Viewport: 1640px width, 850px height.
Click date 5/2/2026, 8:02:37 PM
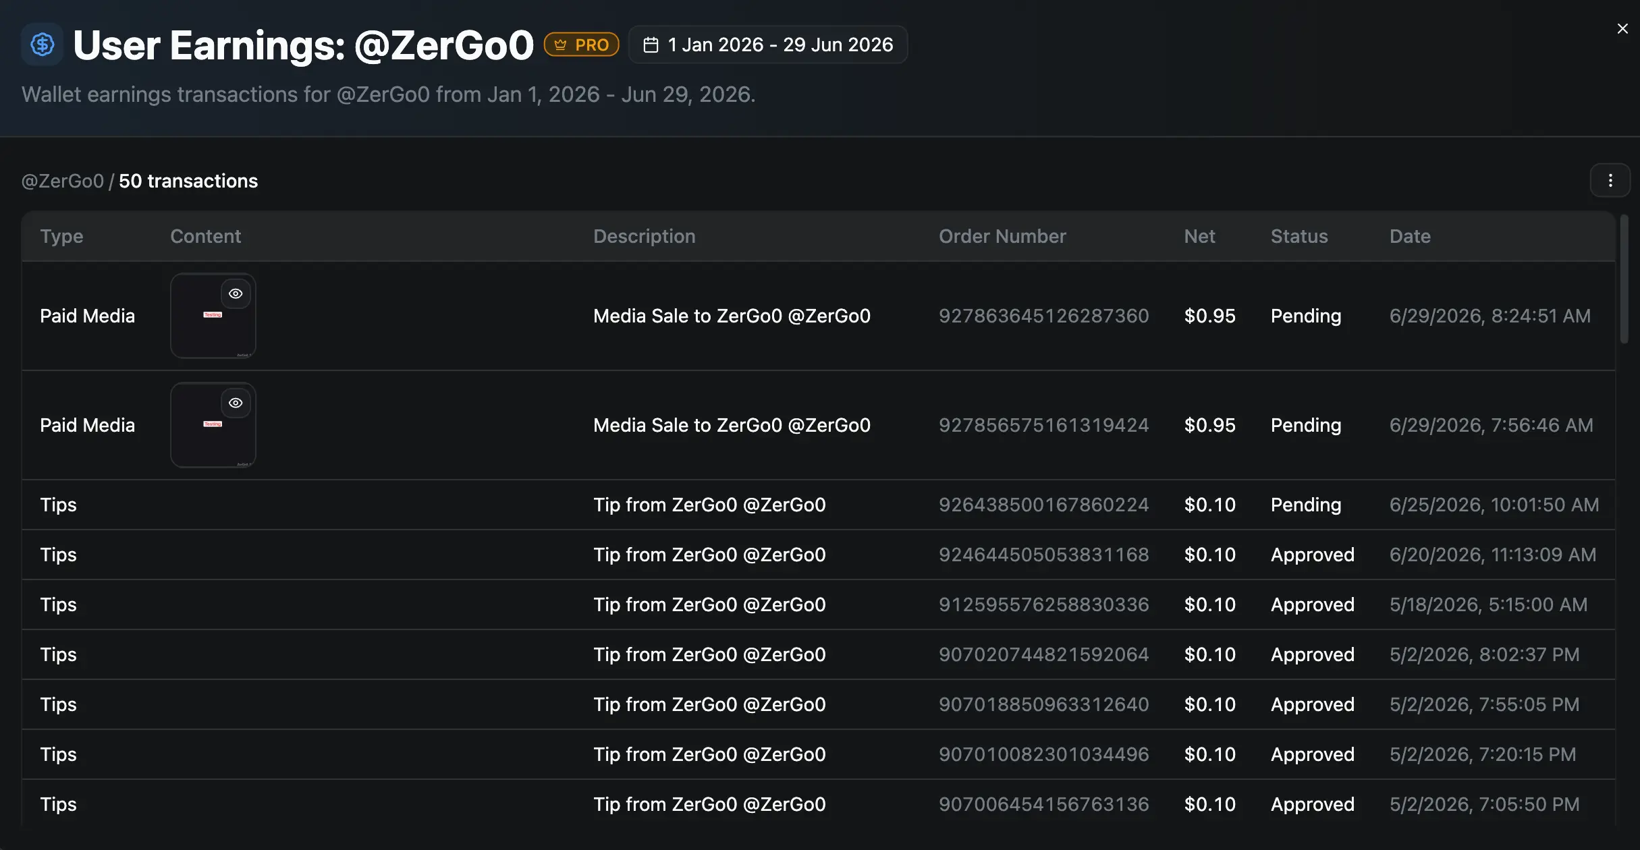point(1485,654)
